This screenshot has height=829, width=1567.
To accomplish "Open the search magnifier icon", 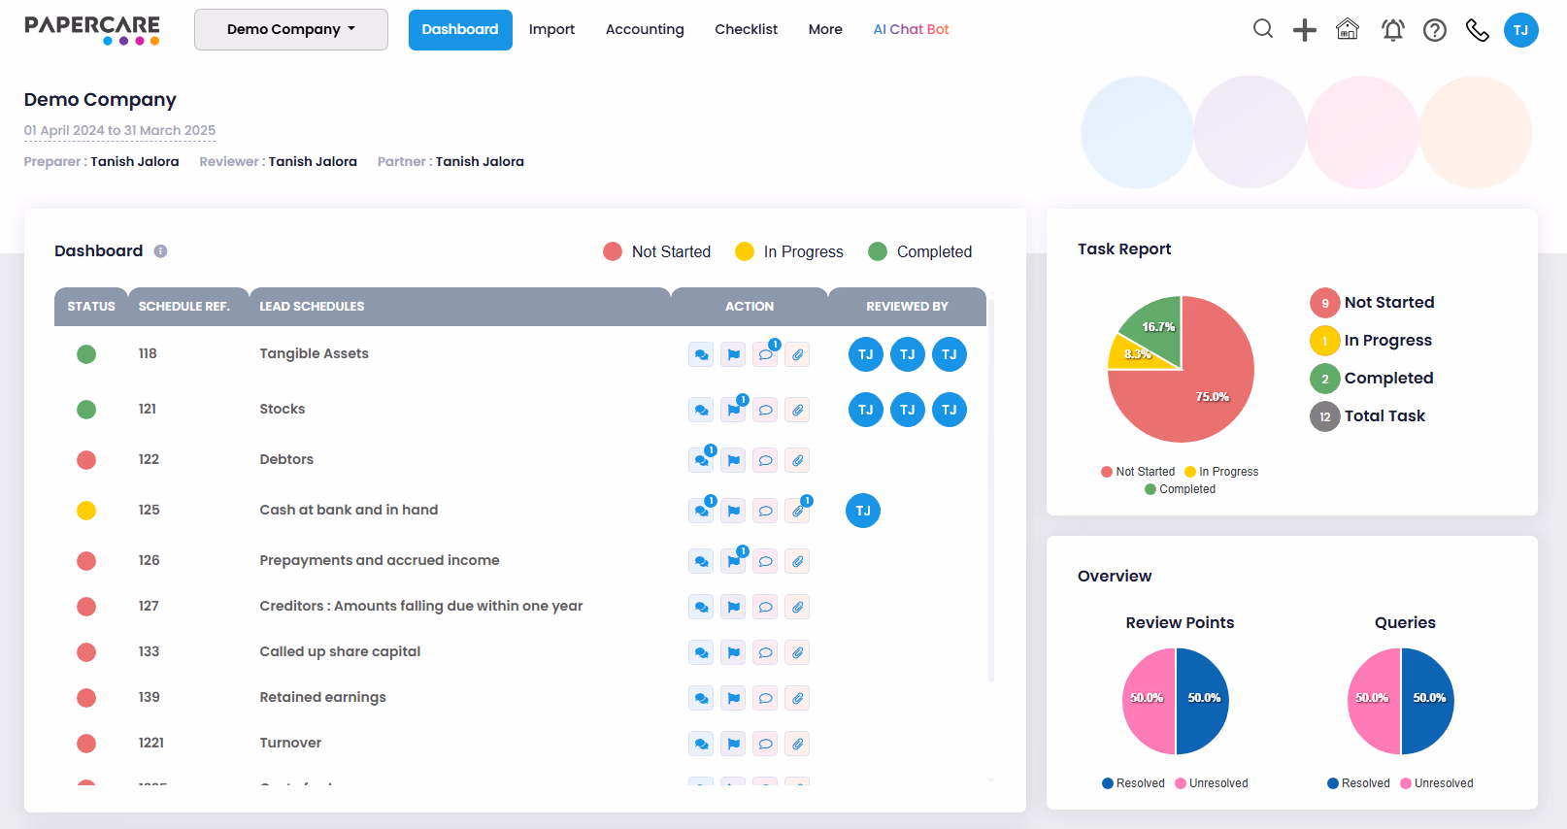I will coord(1262,29).
